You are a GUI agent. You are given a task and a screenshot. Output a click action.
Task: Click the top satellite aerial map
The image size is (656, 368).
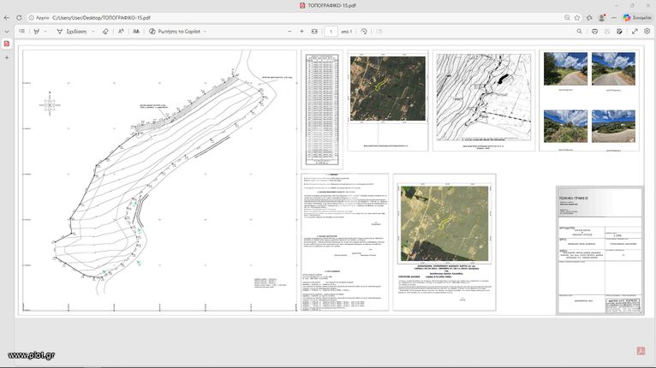(388, 89)
